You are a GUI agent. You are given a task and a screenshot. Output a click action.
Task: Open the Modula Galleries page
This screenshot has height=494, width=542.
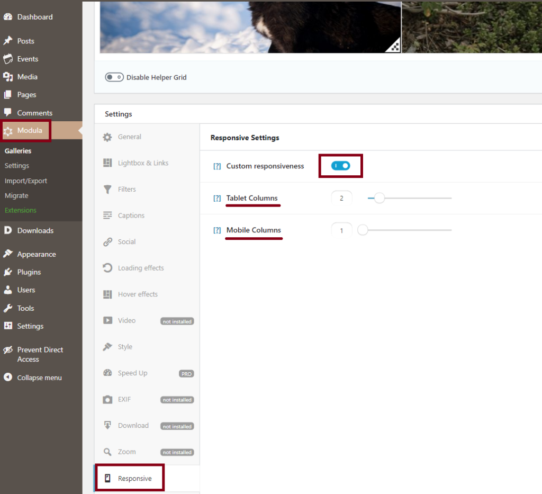17,150
